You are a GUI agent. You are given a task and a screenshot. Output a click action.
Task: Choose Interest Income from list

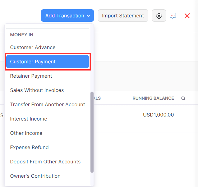(29, 119)
